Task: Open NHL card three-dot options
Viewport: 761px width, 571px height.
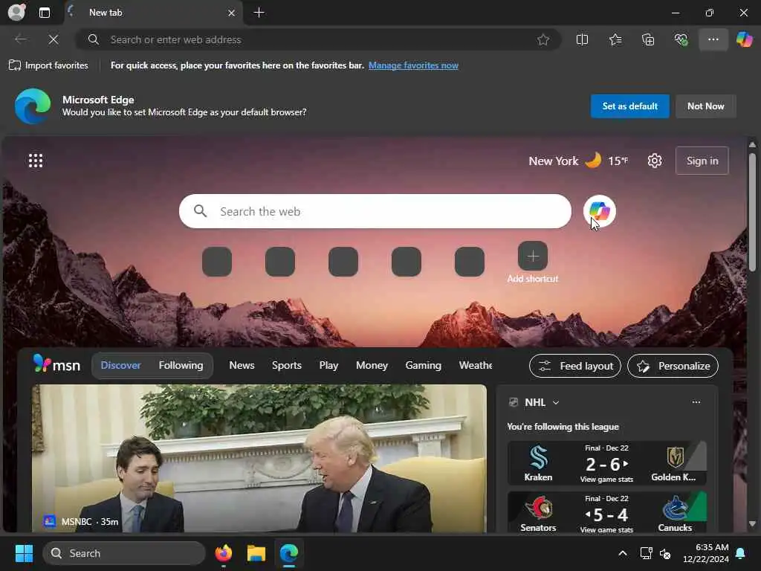Action: coord(696,402)
